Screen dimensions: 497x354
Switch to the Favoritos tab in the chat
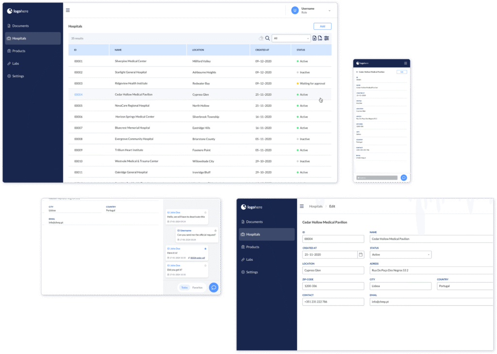click(198, 287)
